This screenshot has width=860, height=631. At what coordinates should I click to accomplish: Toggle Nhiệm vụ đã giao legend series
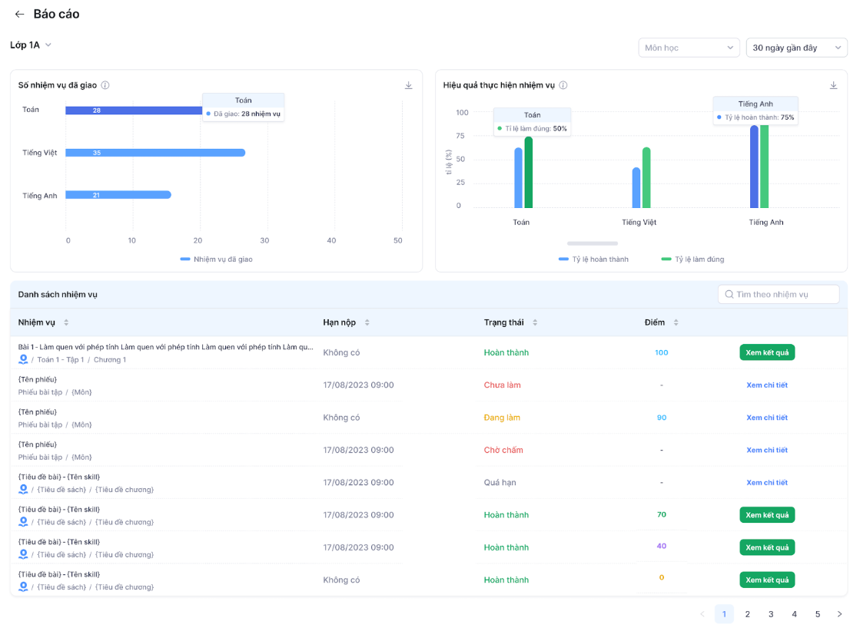point(216,259)
